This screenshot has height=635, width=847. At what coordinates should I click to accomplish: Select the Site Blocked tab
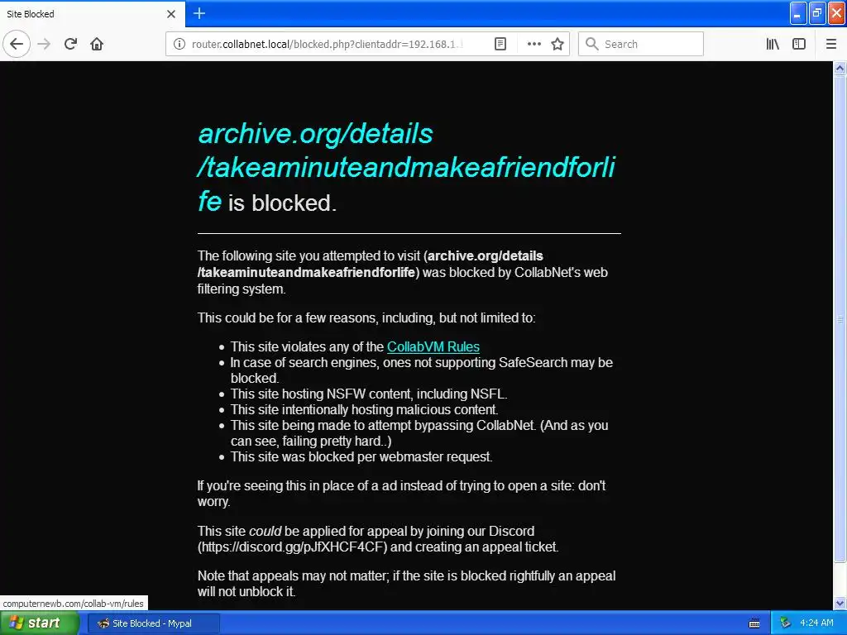(93, 14)
